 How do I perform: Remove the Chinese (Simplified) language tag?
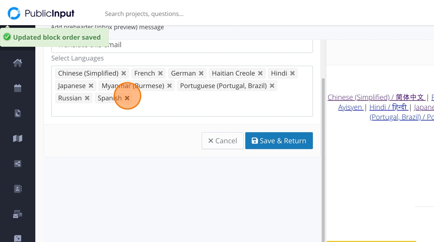click(124, 73)
